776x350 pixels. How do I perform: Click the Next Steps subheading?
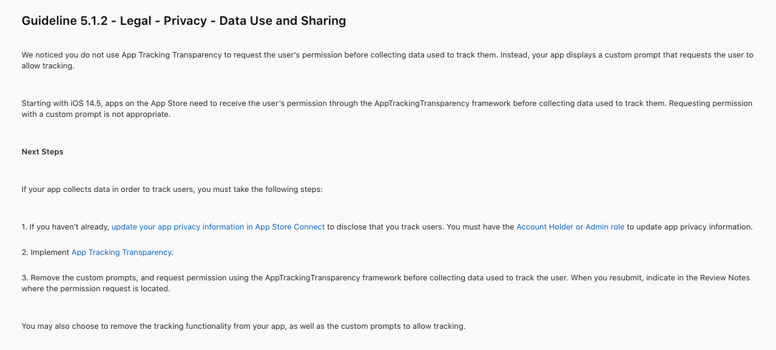pyautogui.click(x=42, y=152)
